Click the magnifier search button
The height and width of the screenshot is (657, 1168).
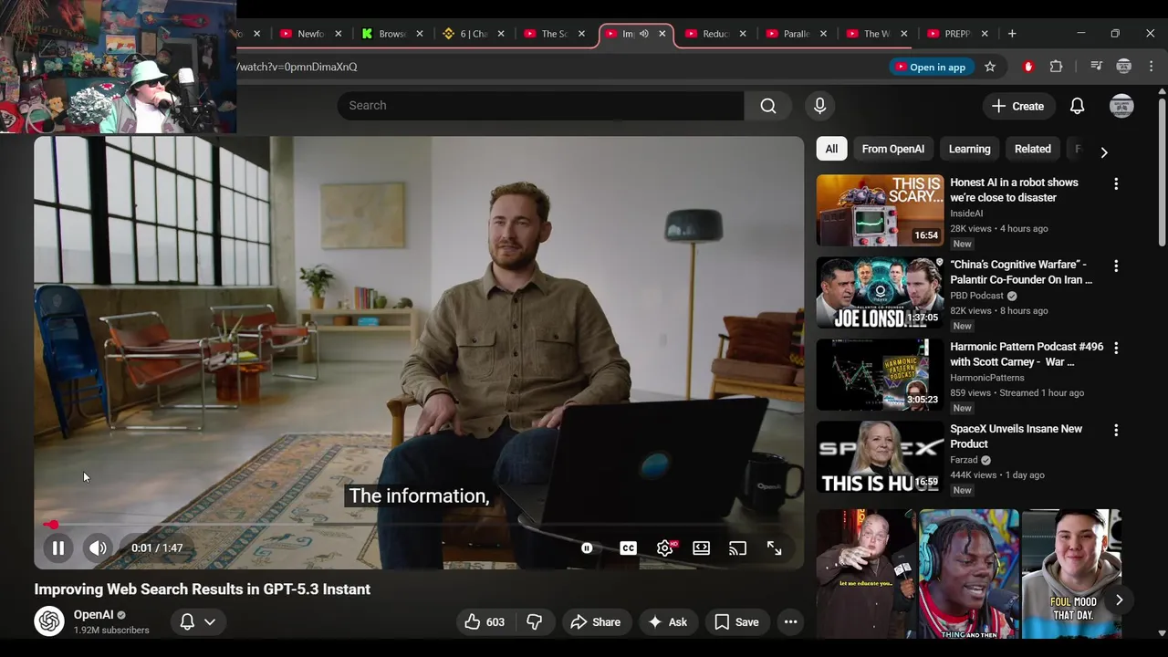tap(768, 106)
